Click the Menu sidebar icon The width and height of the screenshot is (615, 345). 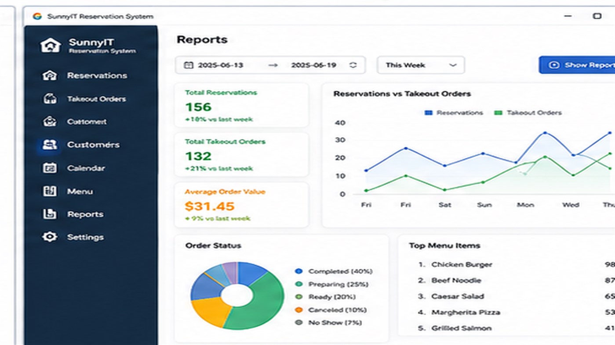tap(50, 191)
